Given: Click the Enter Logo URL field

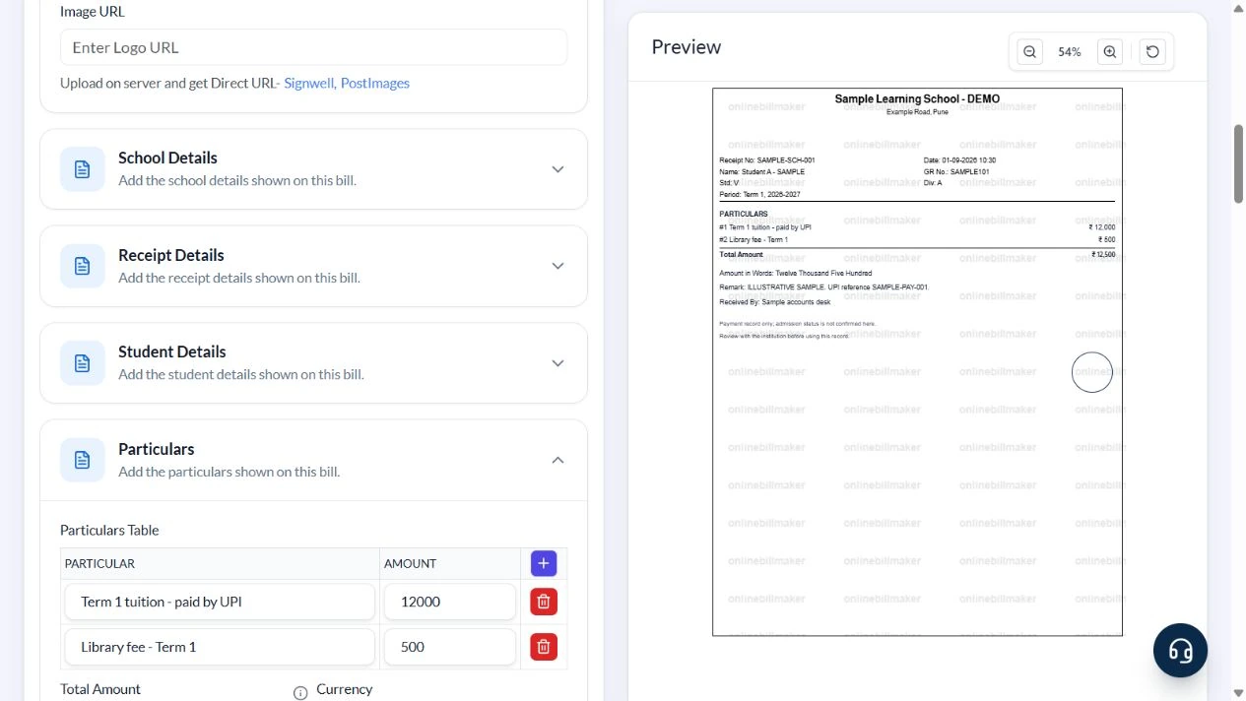Looking at the screenshot, I should pos(313,47).
